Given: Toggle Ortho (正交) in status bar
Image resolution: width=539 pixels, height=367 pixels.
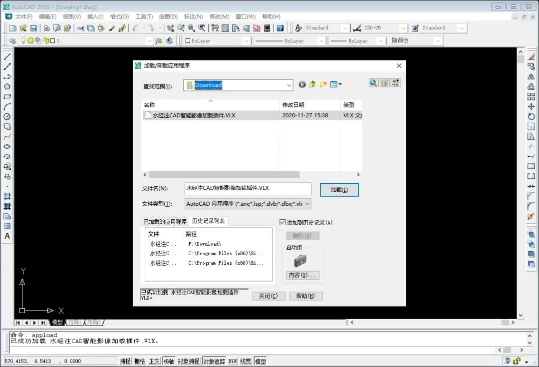Looking at the screenshot, I should tap(154, 361).
